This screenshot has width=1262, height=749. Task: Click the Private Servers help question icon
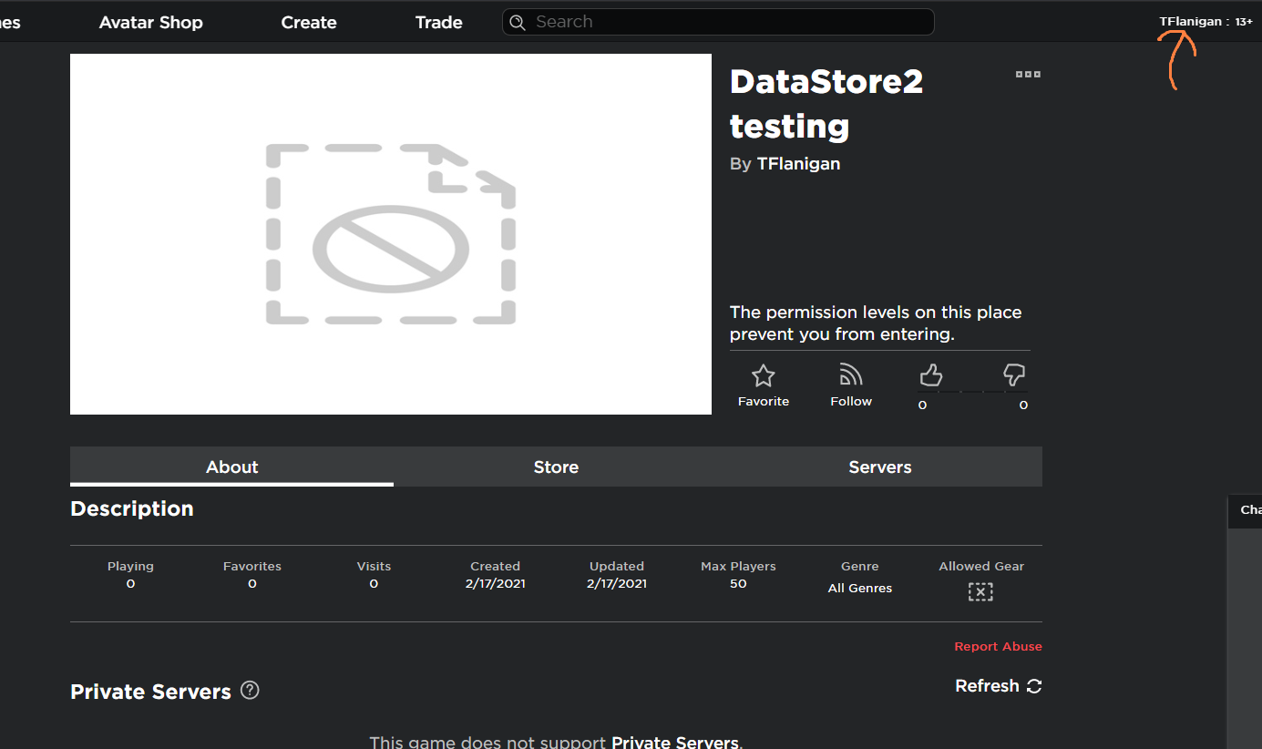coord(250,691)
